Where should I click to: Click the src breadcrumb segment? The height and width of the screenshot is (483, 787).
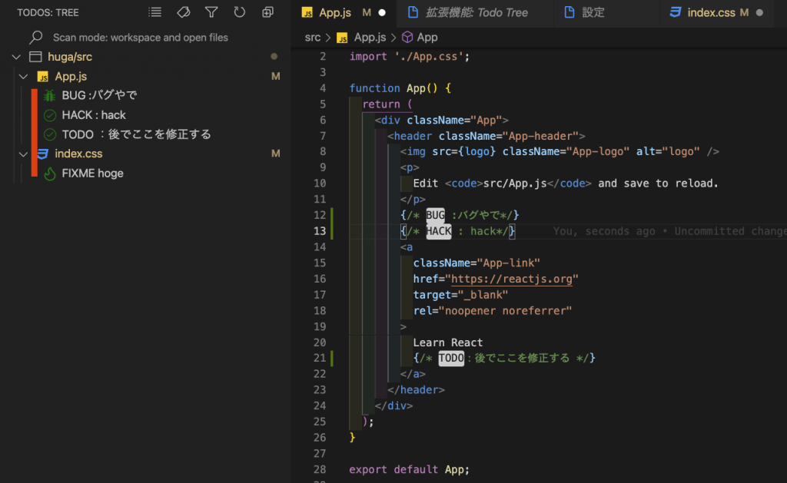point(313,37)
